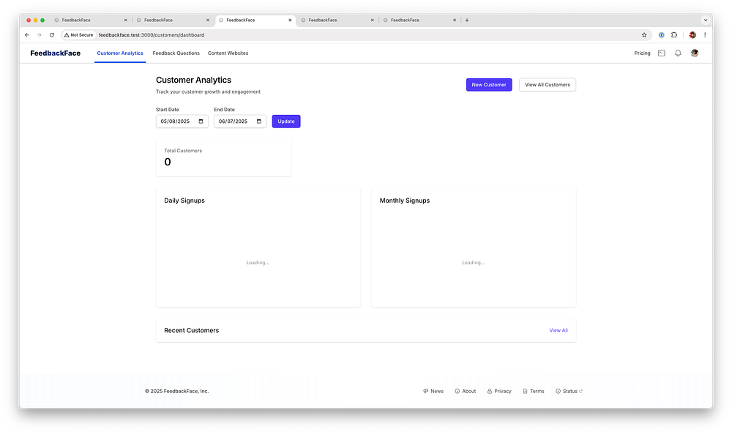Screen dimensions: 732x434
Task: Click the Daily Signups heading
Action: (184, 201)
